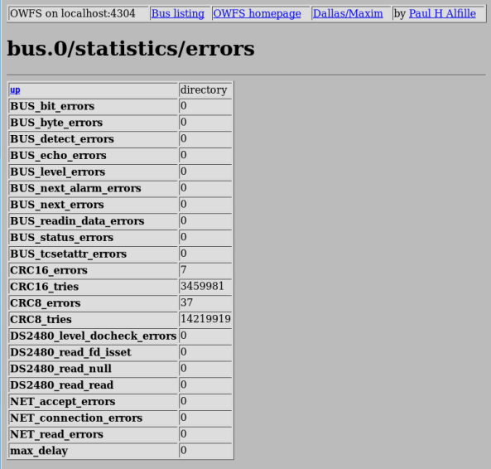
Task: Select the max_delay row label
Action: point(39,451)
